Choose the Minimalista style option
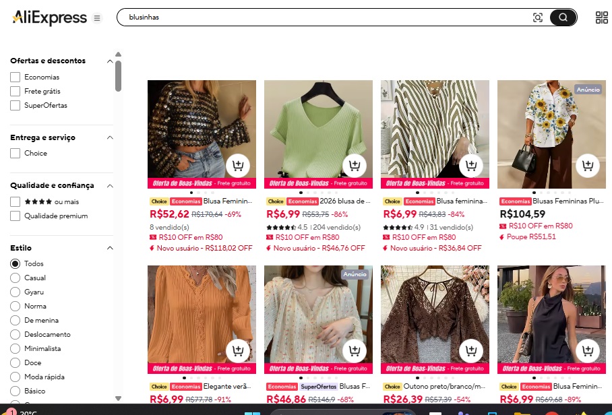The height and width of the screenshot is (415, 612). click(16, 349)
